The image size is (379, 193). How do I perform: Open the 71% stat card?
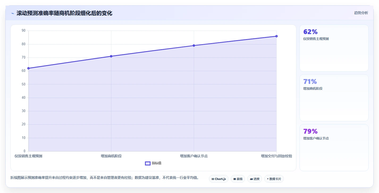pyautogui.click(x=334, y=98)
